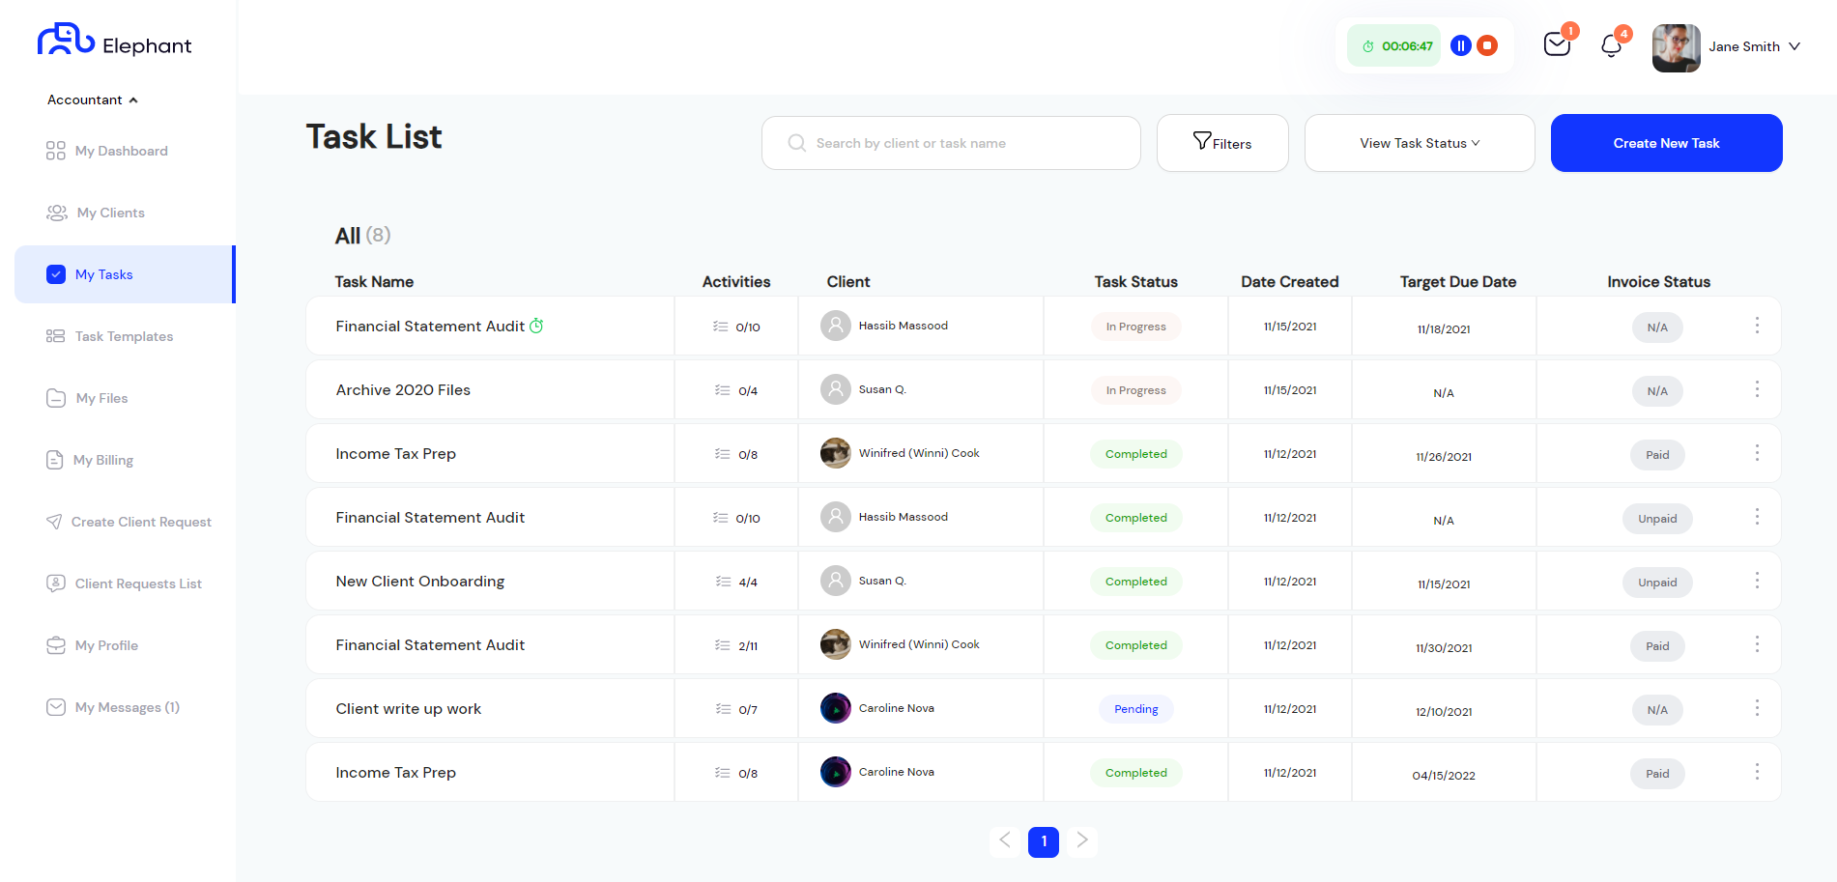Screen dimensions: 1837x882
Task: Open the timer icon on Financial Statement Audit
Action: [x=536, y=326]
